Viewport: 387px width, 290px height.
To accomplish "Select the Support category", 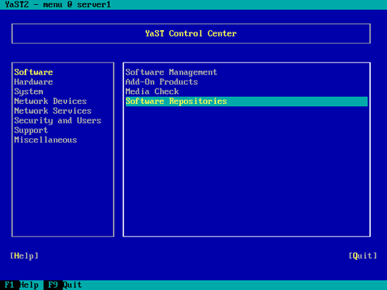I will click(x=31, y=131).
